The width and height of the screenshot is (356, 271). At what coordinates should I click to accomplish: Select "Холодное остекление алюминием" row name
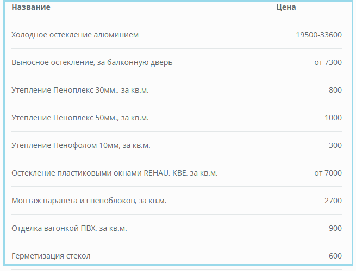click(75, 35)
